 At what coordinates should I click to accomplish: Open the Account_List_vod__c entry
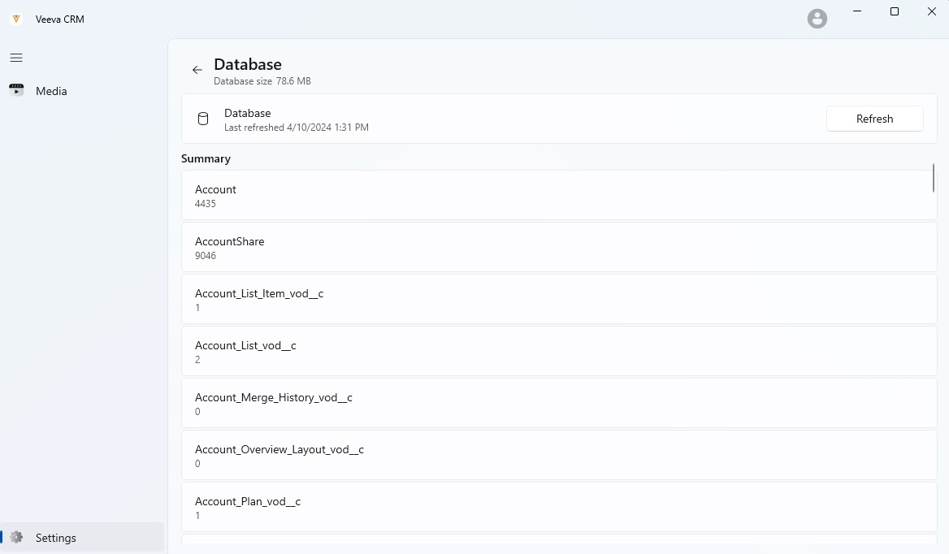(x=558, y=352)
